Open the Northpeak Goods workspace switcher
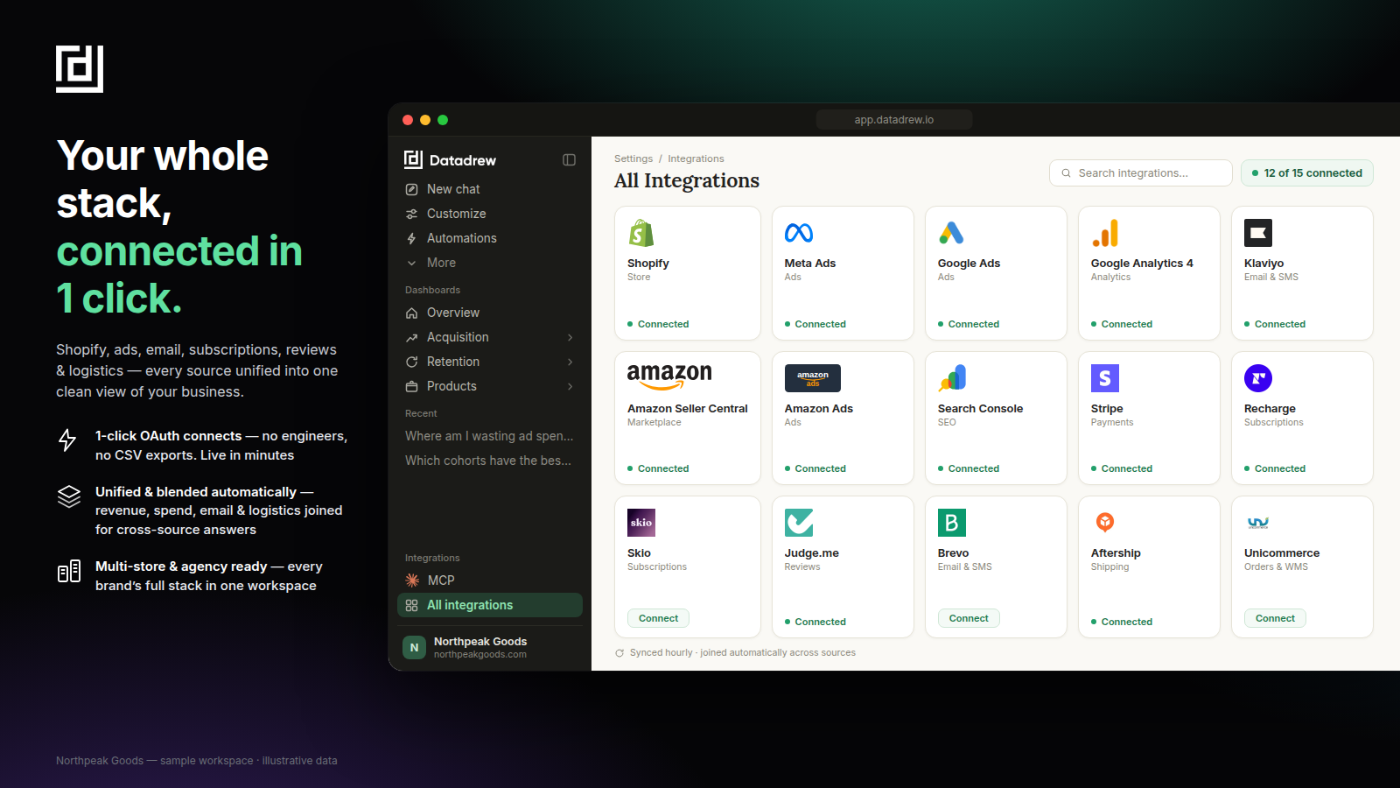The height and width of the screenshot is (788, 1400). tap(490, 648)
